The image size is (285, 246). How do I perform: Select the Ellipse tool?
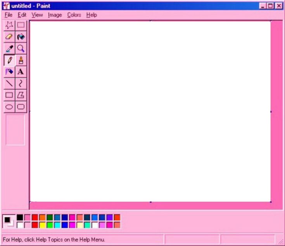click(9, 107)
